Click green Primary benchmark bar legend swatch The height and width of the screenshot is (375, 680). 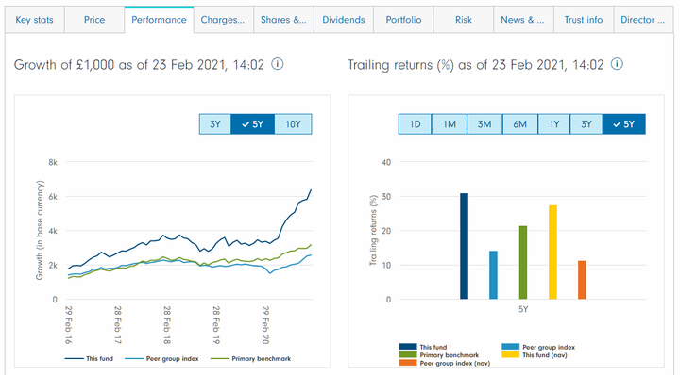(408, 354)
